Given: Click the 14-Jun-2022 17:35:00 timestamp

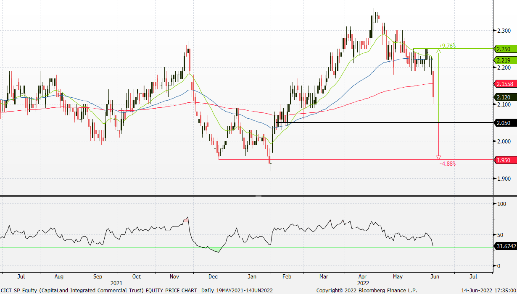Looking at the screenshot, I should point(488,290).
